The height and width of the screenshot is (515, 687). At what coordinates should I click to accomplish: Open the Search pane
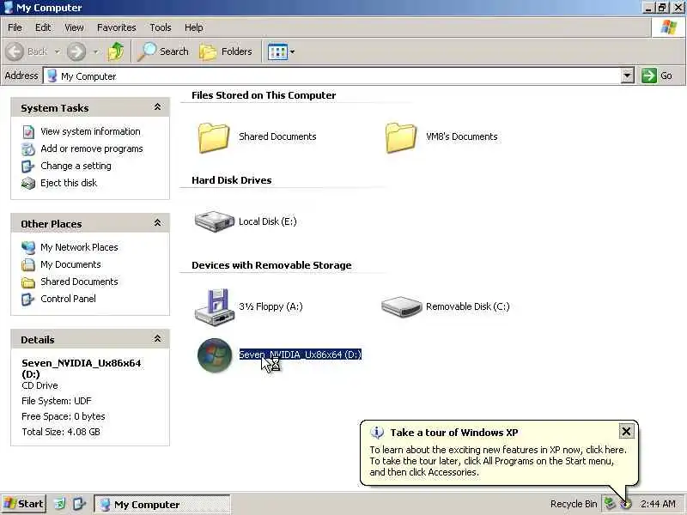click(x=162, y=51)
